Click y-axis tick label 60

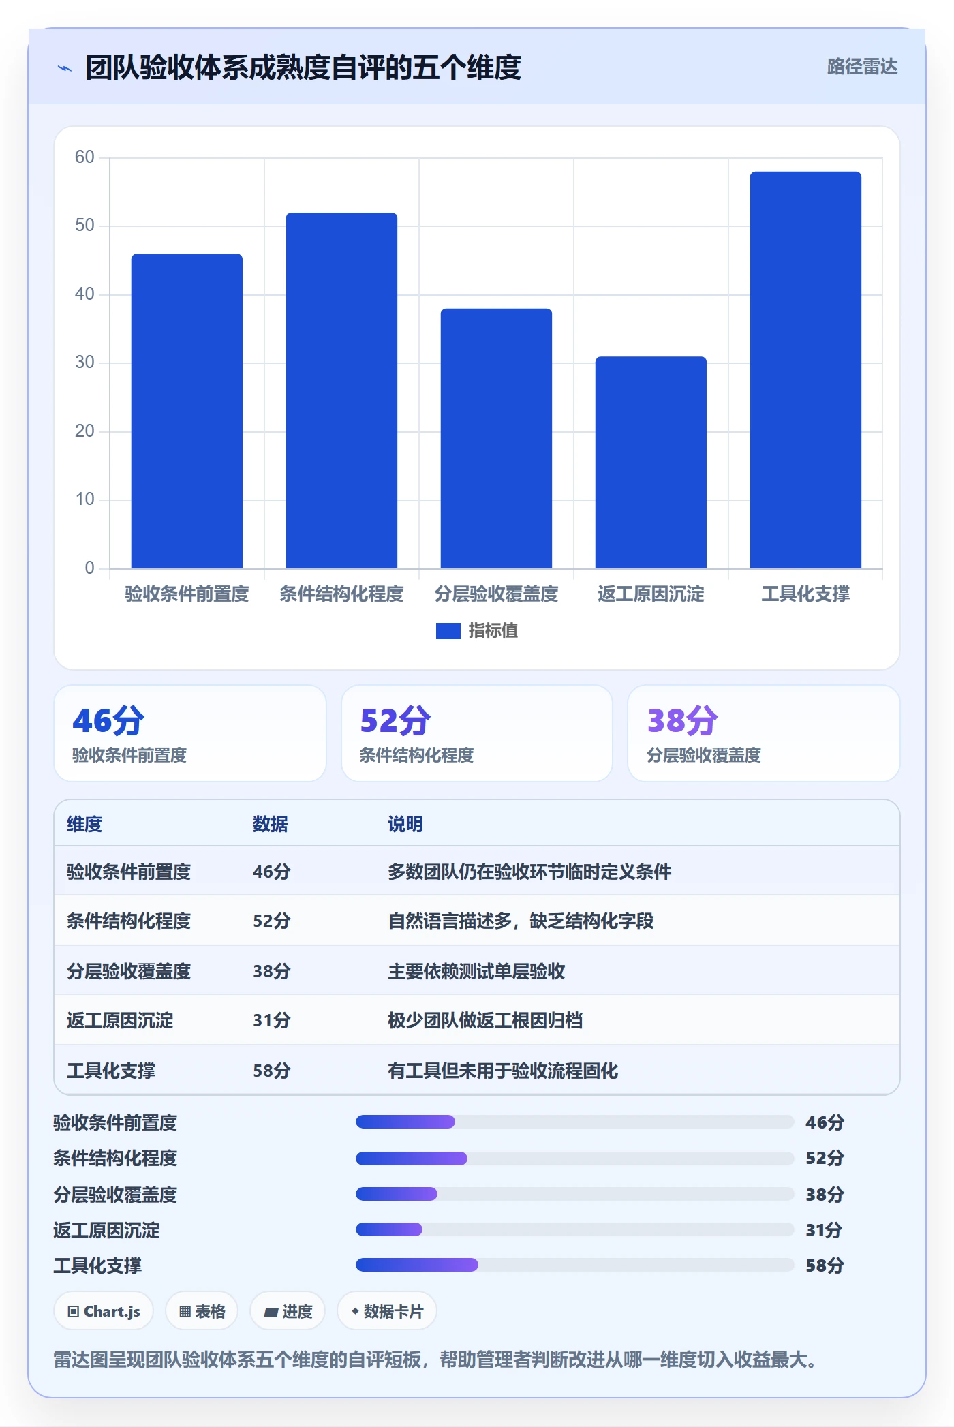[x=84, y=157]
